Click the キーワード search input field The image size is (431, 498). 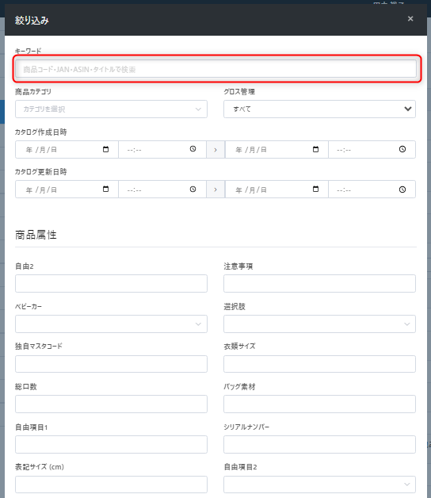point(215,69)
